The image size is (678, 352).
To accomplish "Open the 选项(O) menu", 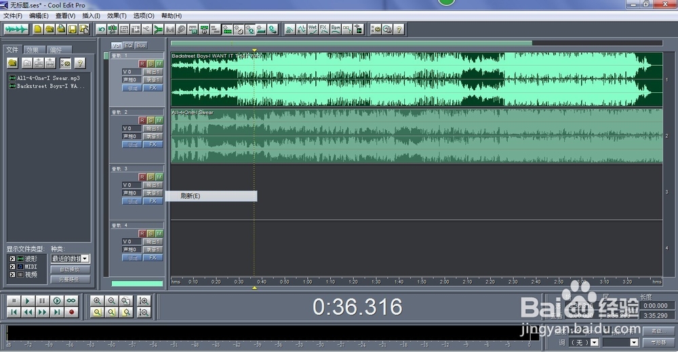I will (144, 16).
